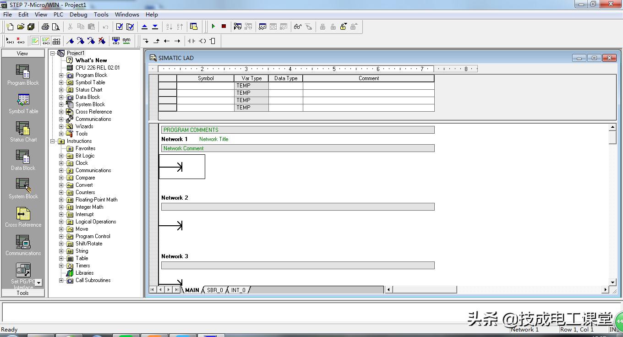Click the PROGRAM COMMENTS field

tap(298, 130)
